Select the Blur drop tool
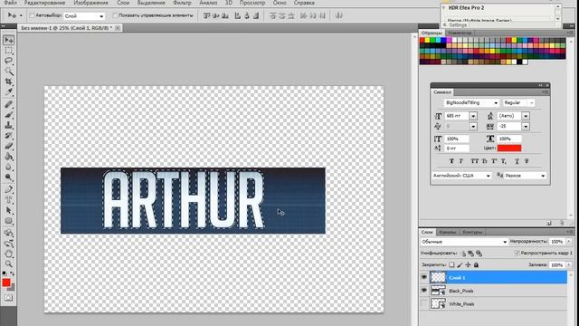The height and width of the screenshot is (326, 579). click(8, 167)
